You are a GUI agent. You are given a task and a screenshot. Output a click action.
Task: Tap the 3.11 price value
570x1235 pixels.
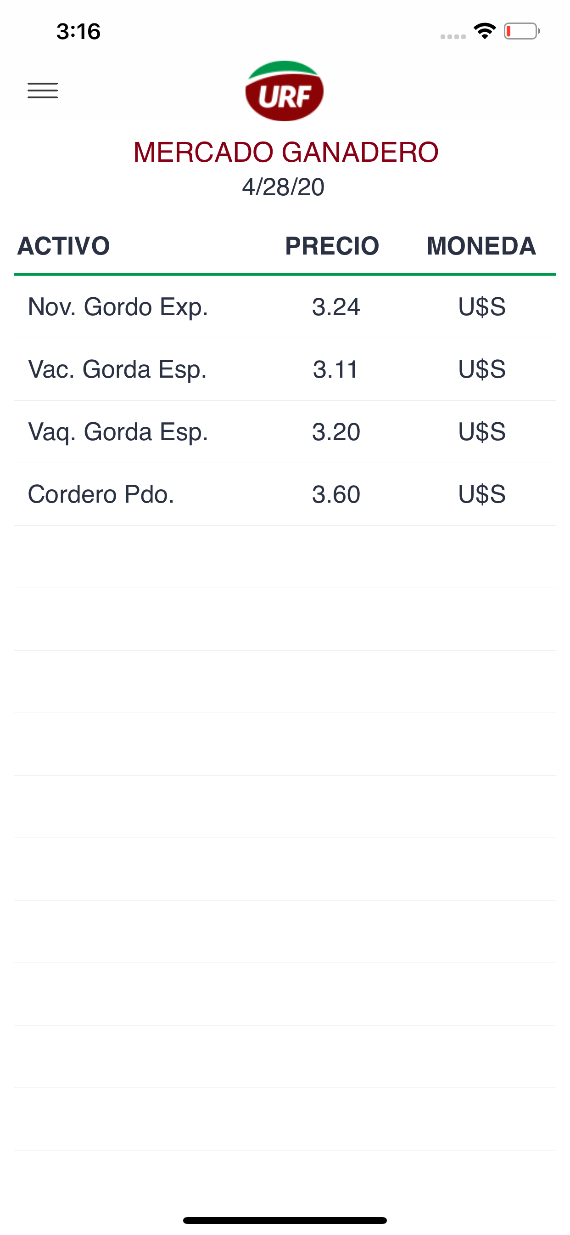(336, 369)
